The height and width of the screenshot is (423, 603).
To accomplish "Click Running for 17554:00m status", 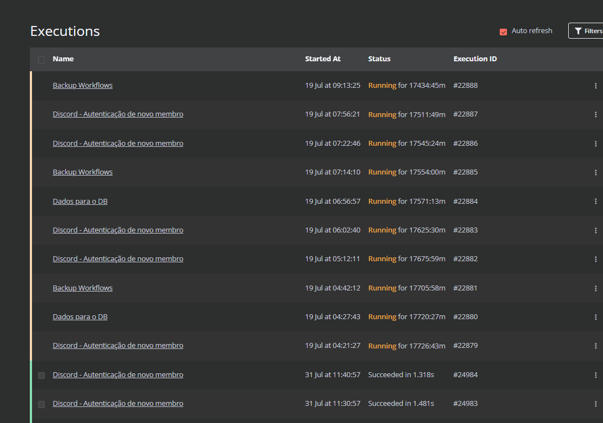I will pyautogui.click(x=406, y=172).
